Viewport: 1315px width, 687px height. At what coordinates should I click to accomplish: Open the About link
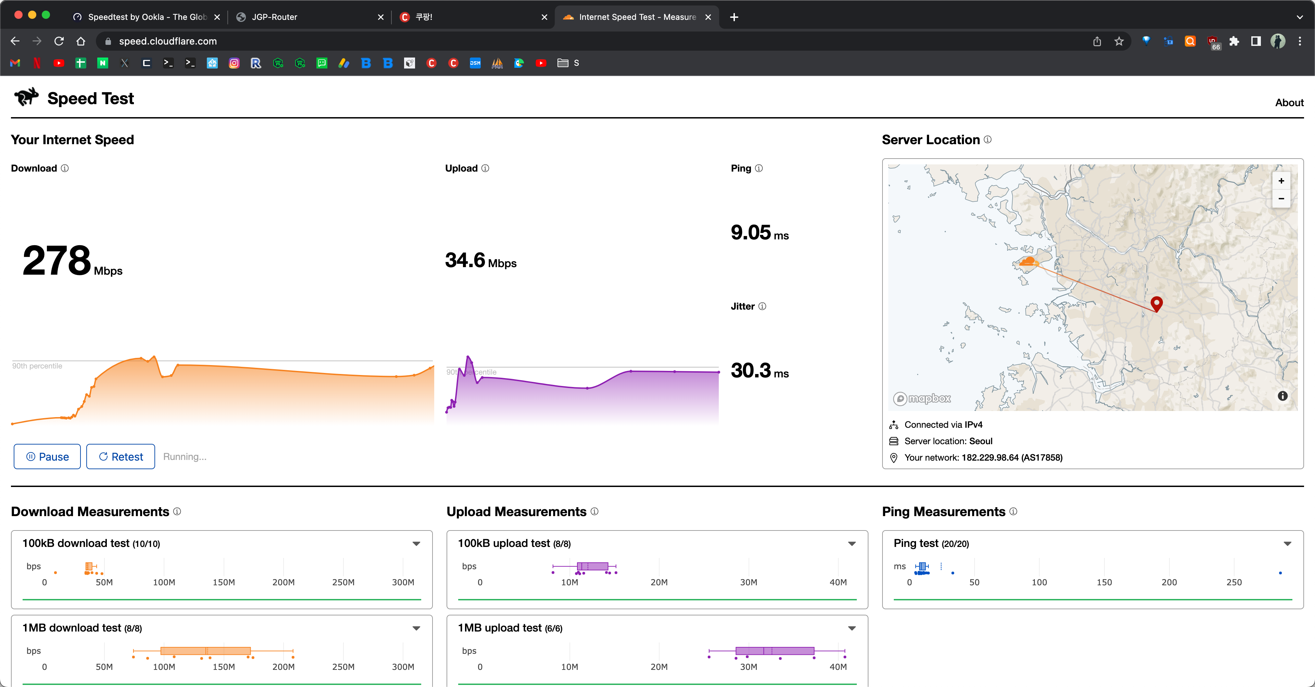tap(1289, 103)
